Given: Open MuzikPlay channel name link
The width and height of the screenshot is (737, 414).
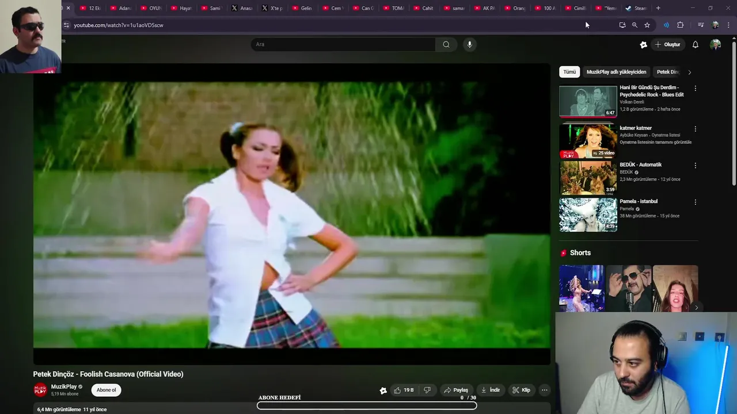Looking at the screenshot, I should pyautogui.click(x=63, y=387).
